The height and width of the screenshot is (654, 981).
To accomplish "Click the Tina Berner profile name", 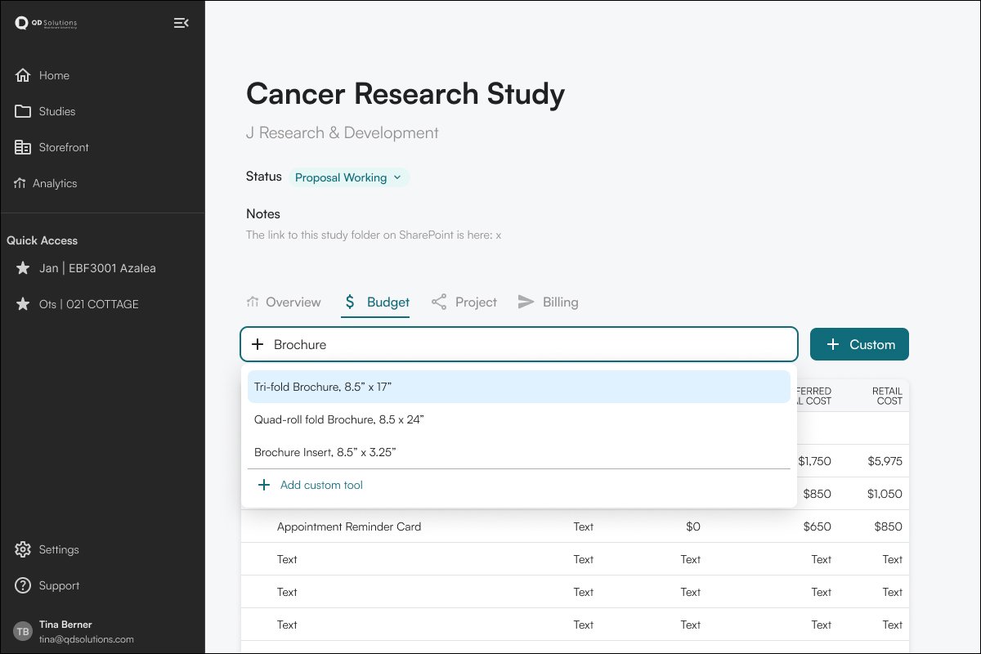I will 65,625.
